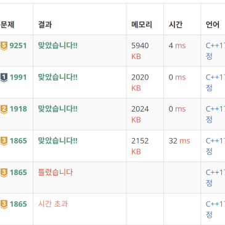Open problem 1865 in the 틀렸습니다 row
This screenshot has height=225, width=225.
click(x=18, y=173)
